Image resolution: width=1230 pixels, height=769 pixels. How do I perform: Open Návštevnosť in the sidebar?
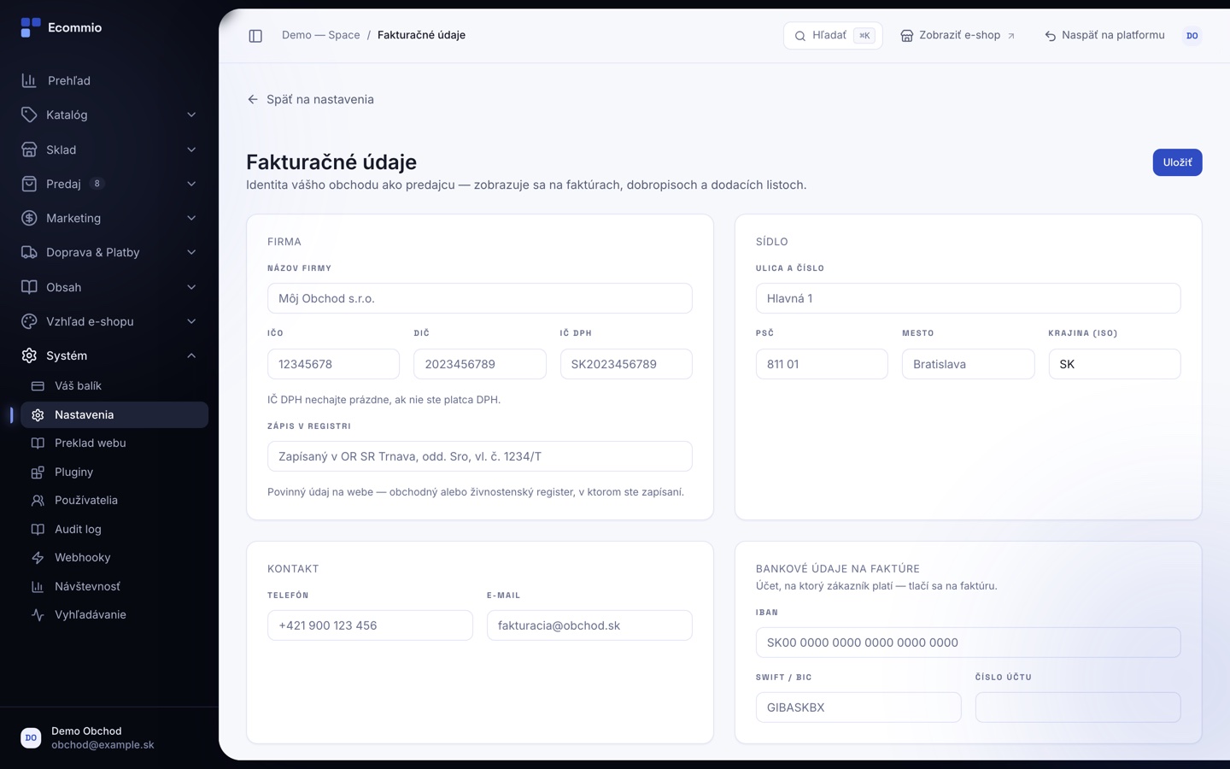[x=114, y=587]
